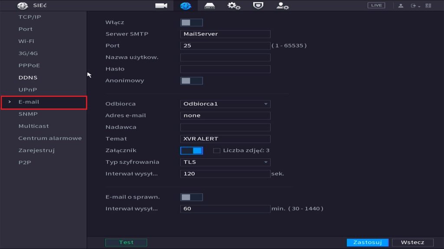Select TCP/IP in the sidebar

click(x=30, y=17)
